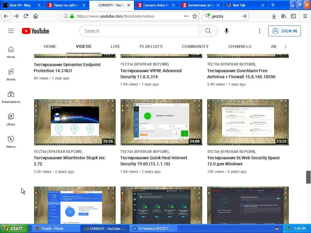Screen dimensions: 311x233
Task: Open Temple - Mypal taskbar window
Action: (56, 228)
